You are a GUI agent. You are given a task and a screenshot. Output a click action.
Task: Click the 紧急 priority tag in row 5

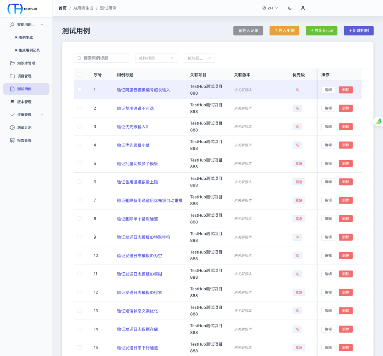point(299,163)
